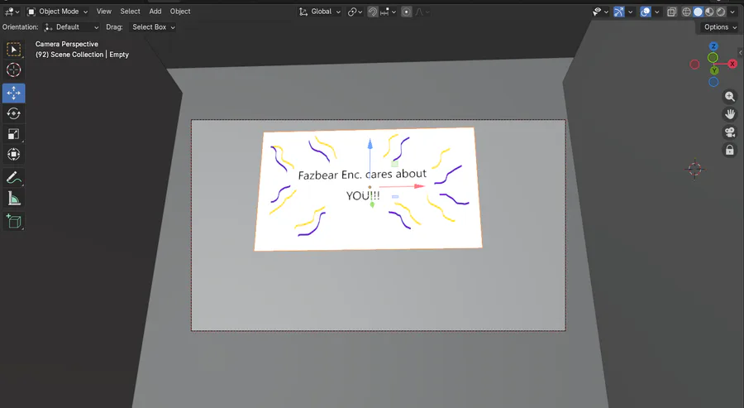Switch to Solid viewport shading
Viewport: 744px width, 408px height.
698,12
